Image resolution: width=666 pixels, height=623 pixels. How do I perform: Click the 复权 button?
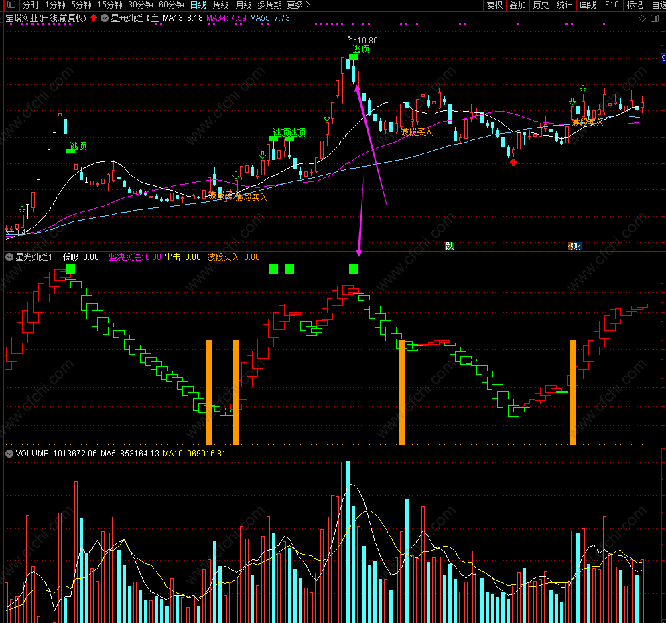[x=495, y=5]
